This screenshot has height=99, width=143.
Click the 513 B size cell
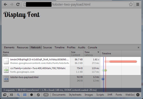click(x=80, y=77)
